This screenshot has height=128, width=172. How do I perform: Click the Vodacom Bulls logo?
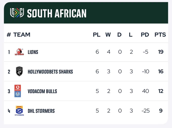coord(18,91)
